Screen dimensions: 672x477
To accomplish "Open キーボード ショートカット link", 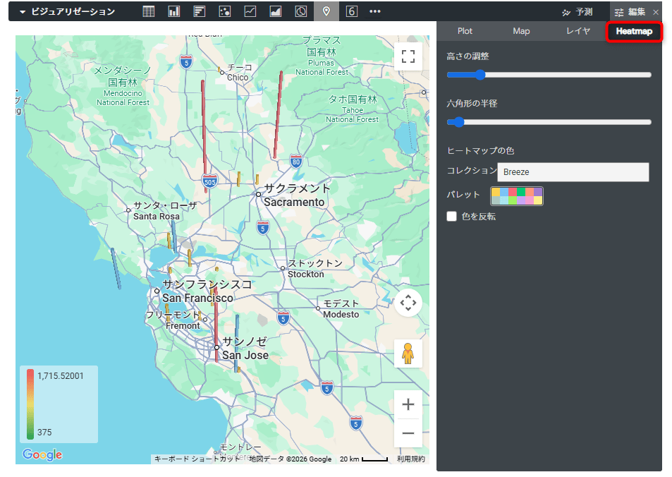I will point(196,459).
